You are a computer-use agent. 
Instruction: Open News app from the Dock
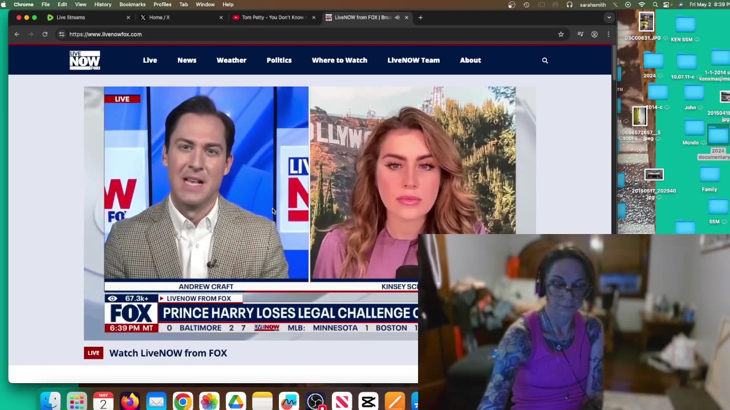coord(342,401)
